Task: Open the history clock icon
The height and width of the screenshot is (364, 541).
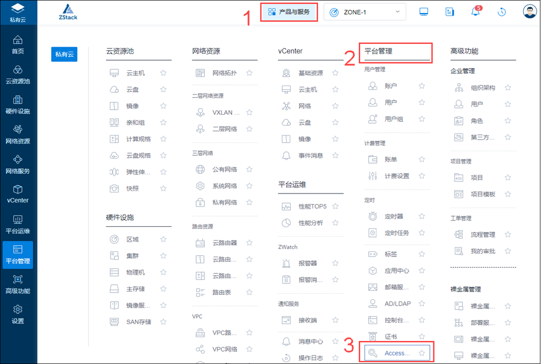Action: click(502, 12)
